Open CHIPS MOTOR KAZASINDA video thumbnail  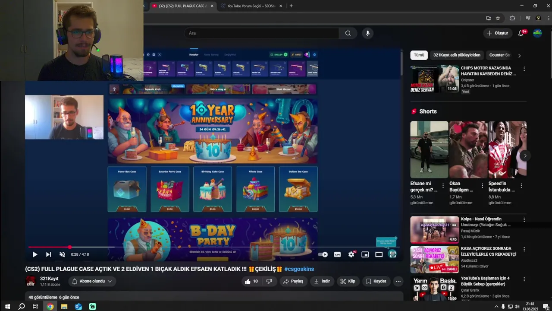pyautogui.click(x=434, y=79)
